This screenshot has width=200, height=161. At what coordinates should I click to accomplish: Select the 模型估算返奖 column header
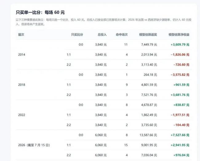[x=148, y=35]
